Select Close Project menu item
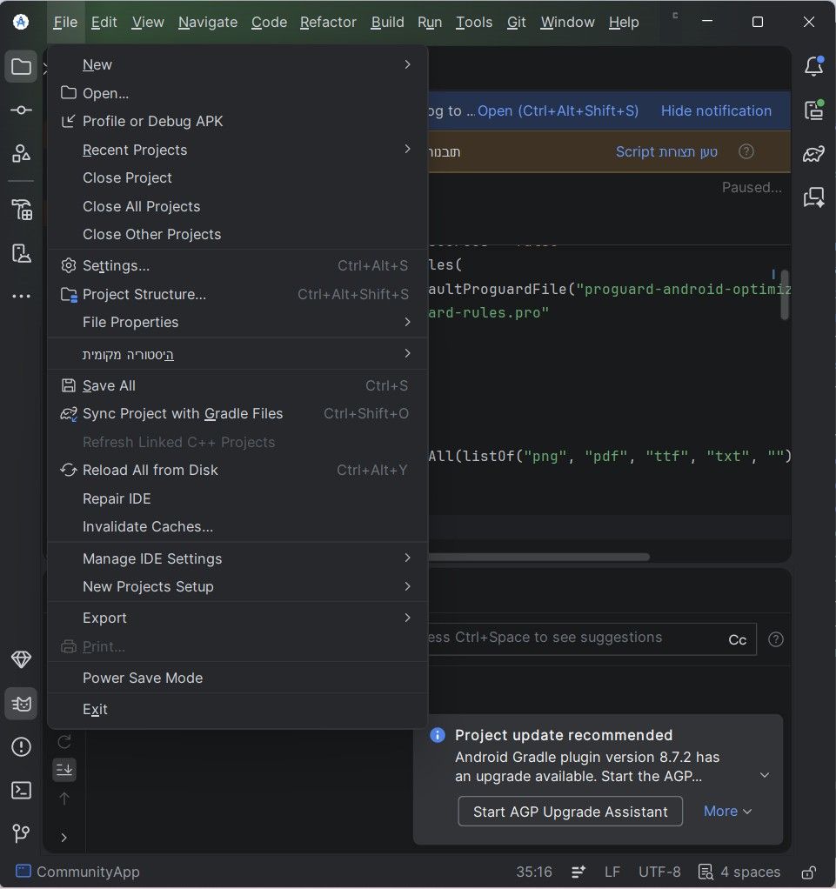The image size is (836, 889). tap(237, 178)
